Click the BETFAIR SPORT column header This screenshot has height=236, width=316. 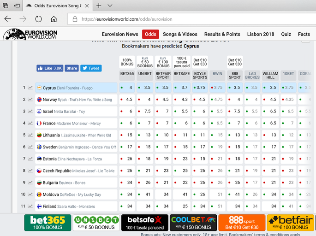click(x=163, y=76)
